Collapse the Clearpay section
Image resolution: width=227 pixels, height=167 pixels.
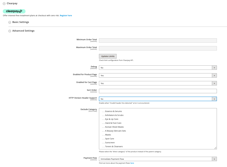(4, 3)
